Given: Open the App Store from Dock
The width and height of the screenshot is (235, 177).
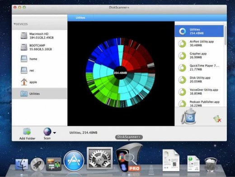Looking at the screenshot, I should click(x=74, y=161).
